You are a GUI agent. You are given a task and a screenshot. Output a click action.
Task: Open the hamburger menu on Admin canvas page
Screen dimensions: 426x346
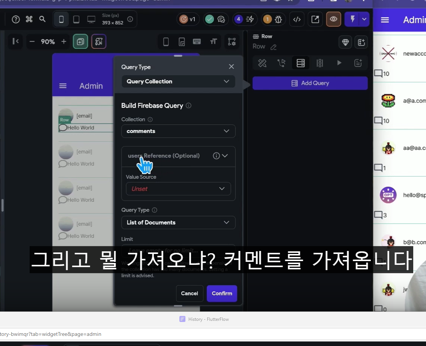63,86
